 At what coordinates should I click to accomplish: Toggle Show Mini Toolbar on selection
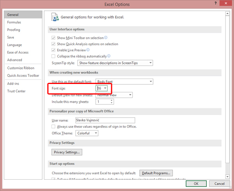pyautogui.click(x=53, y=38)
